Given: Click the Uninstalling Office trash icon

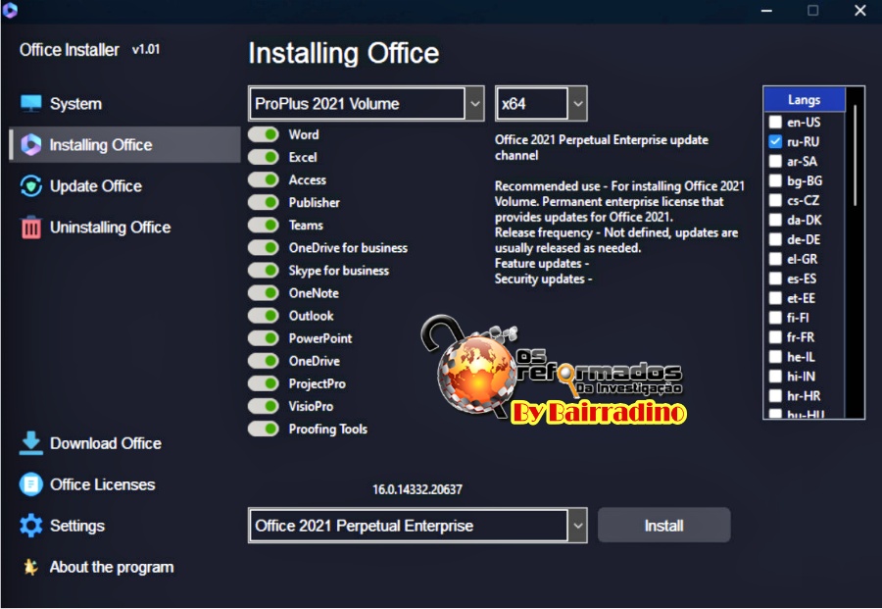Looking at the screenshot, I should (x=31, y=228).
